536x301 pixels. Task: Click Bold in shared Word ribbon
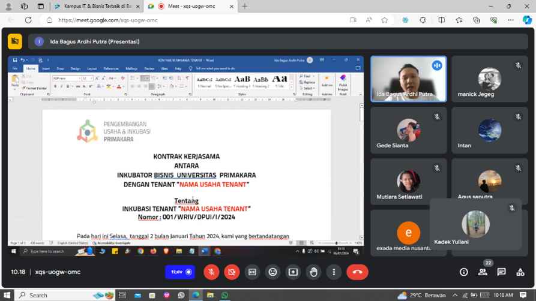pyautogui.click(x=55, y=86)
